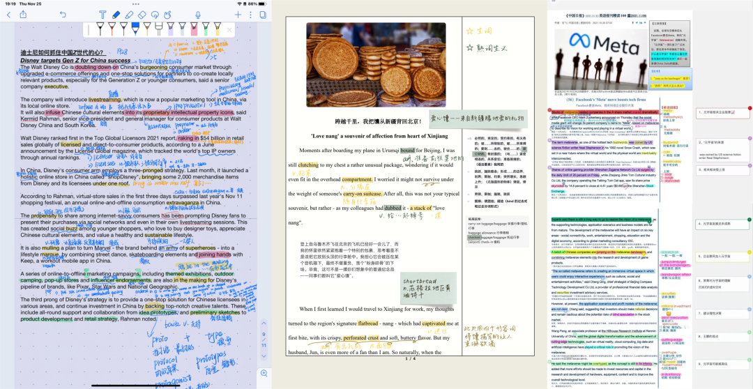Open the vertical three-dot more menu
The width and height of the screenshot is (753, 389).
pos(250,15)
